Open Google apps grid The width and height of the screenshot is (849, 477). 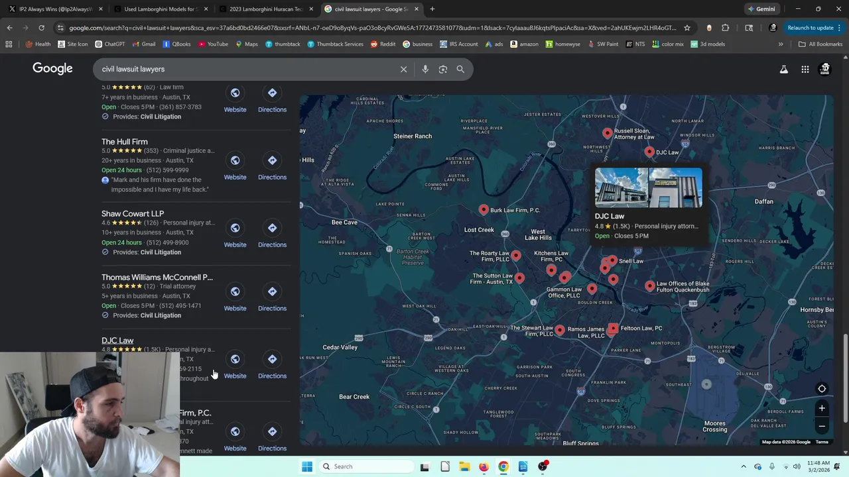805,69
